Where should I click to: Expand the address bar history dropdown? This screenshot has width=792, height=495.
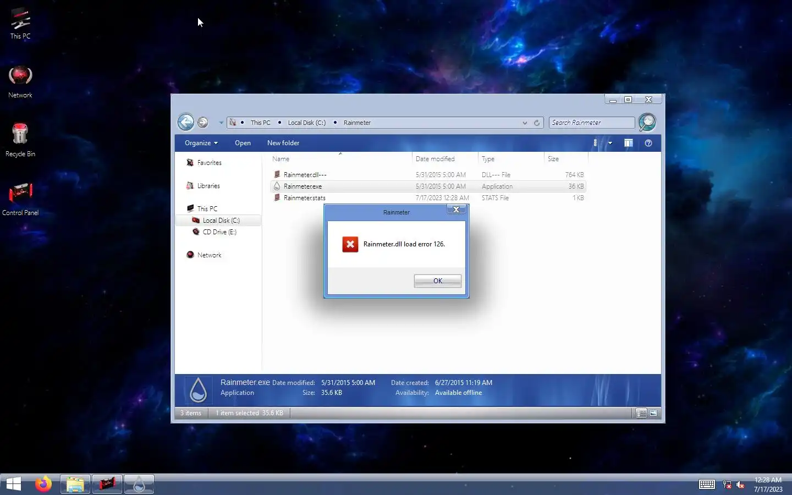click(525, 123)
